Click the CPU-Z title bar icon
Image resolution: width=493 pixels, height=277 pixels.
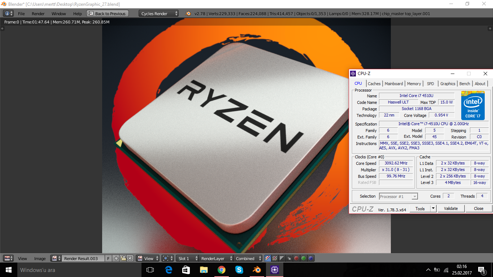(x=353, y=74)
